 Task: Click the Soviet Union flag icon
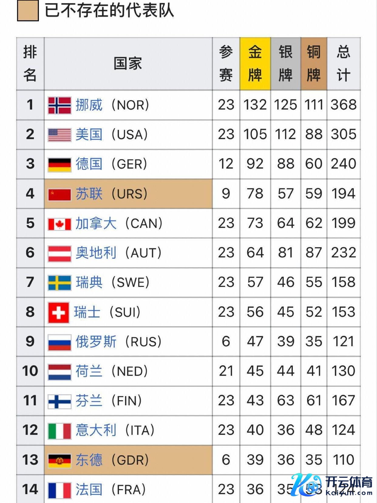click(60, 194)
